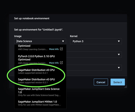The height and width of the screenshot is (112, 135).
Task: Open external link icon for PyTorch 2.0.0 entry
Action: (61, 63)
